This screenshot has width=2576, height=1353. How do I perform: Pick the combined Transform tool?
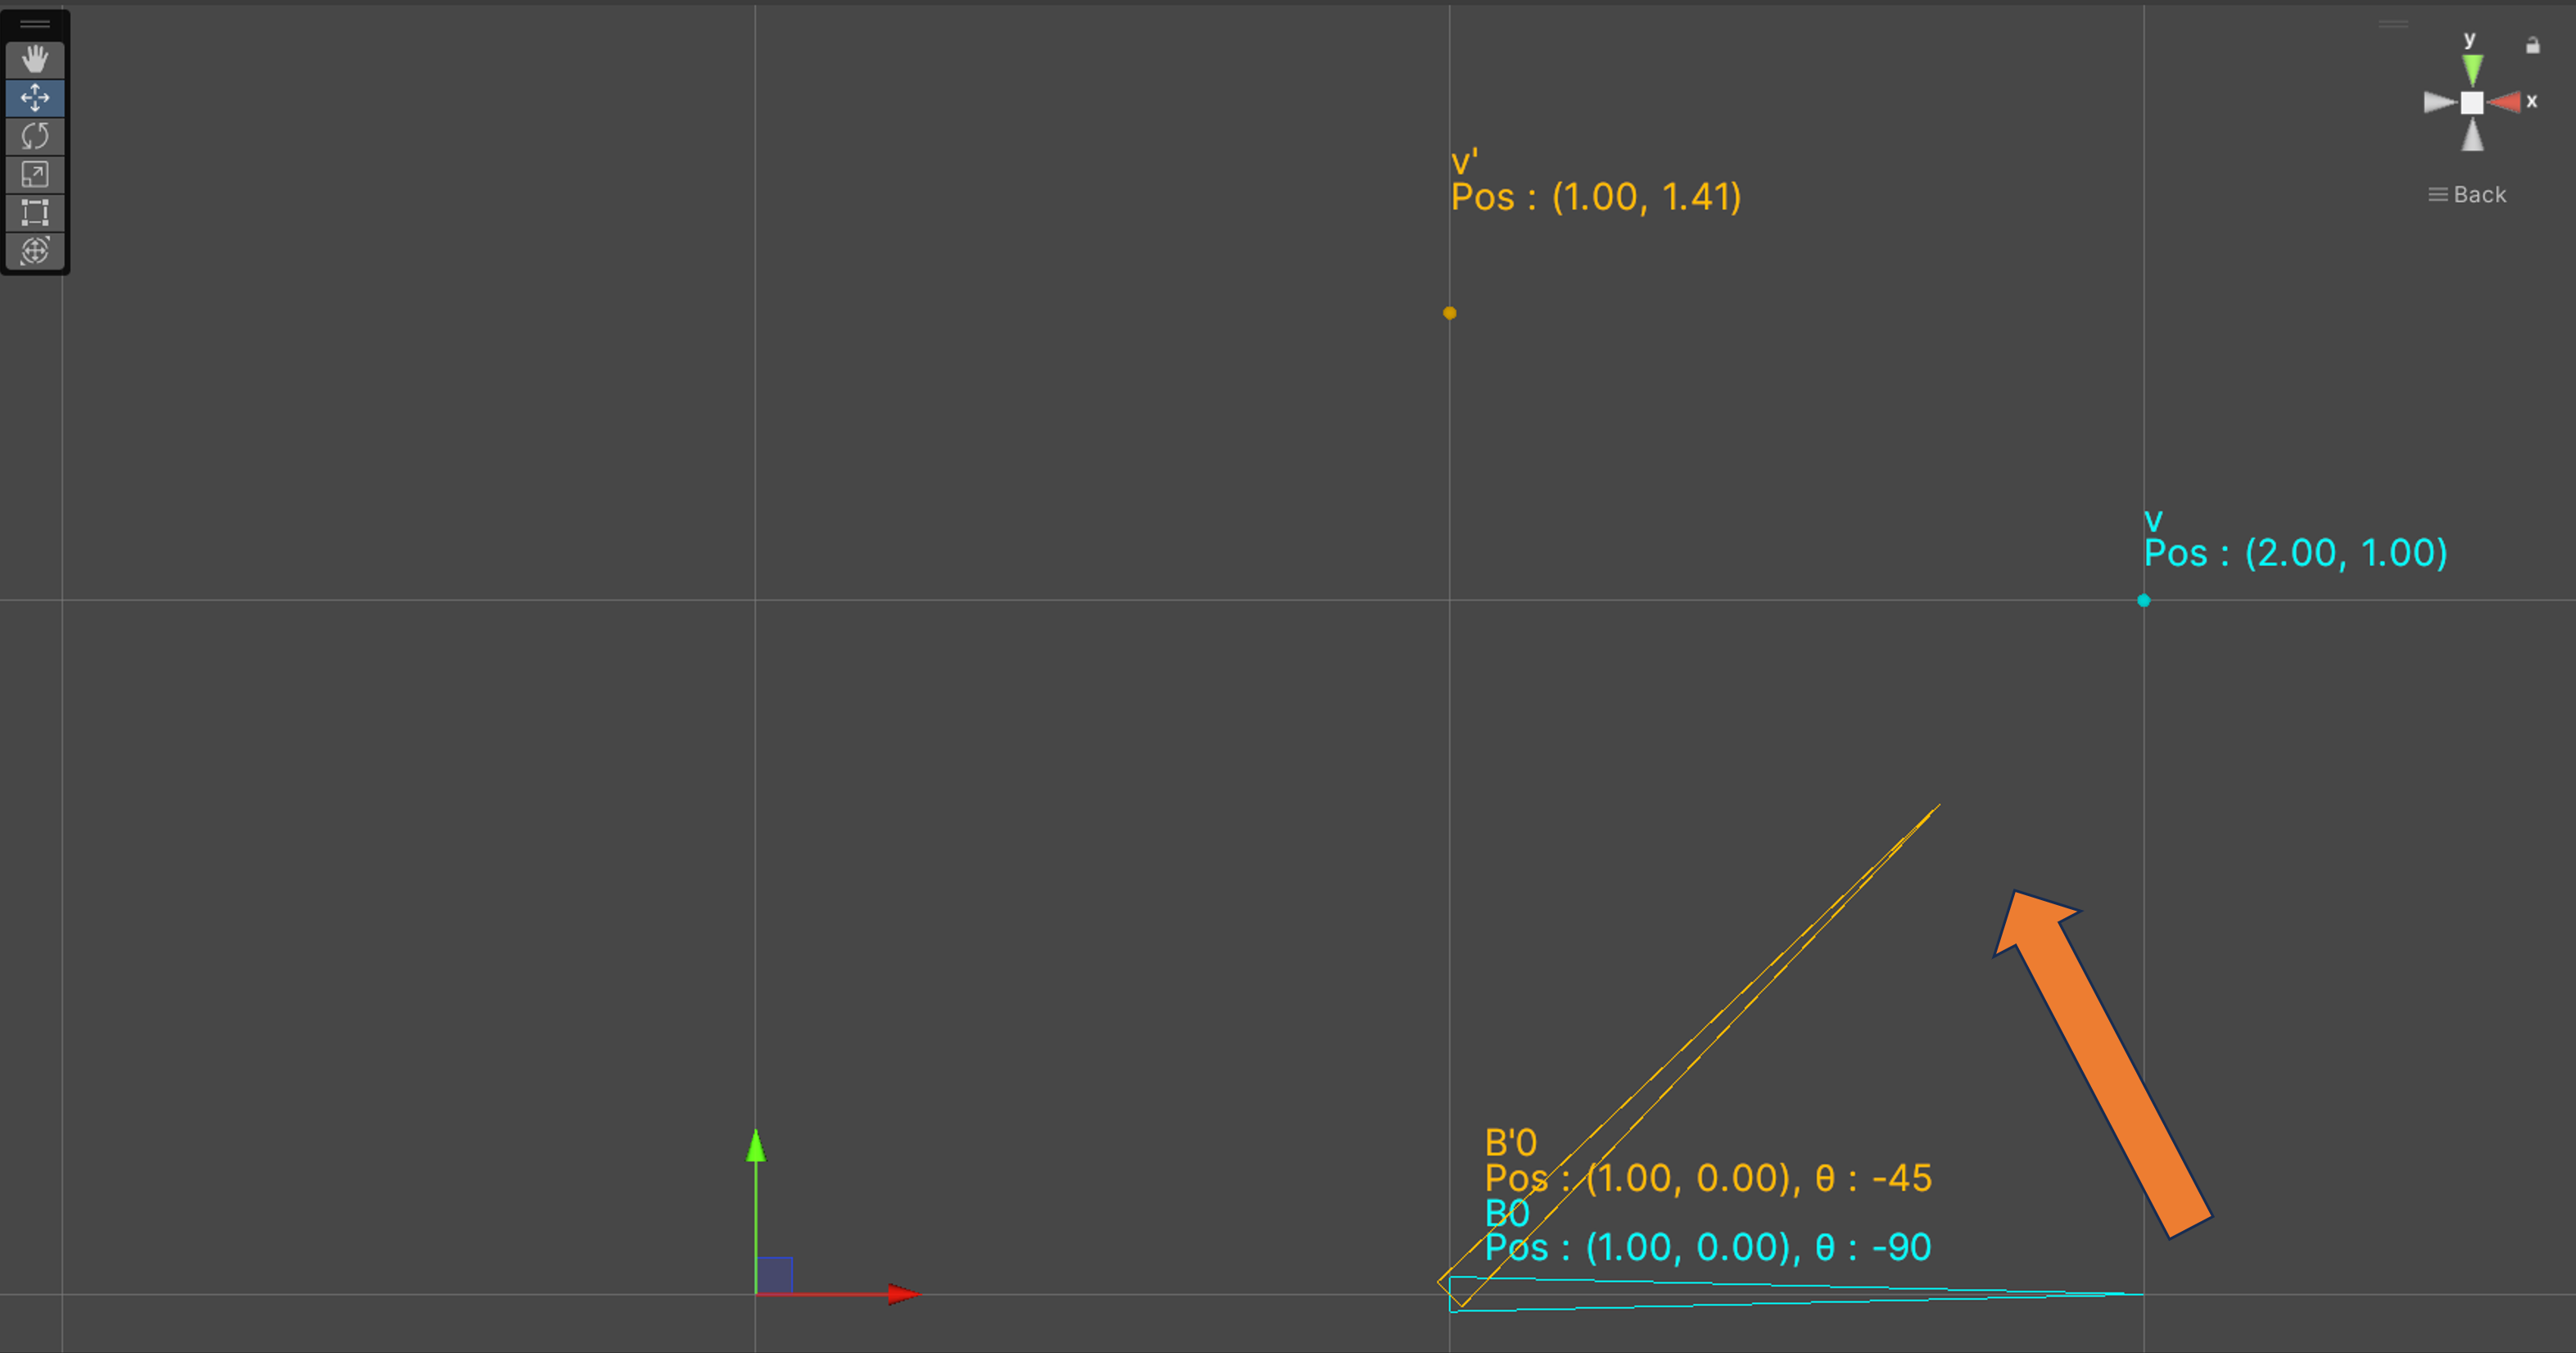tap(35, 250)
